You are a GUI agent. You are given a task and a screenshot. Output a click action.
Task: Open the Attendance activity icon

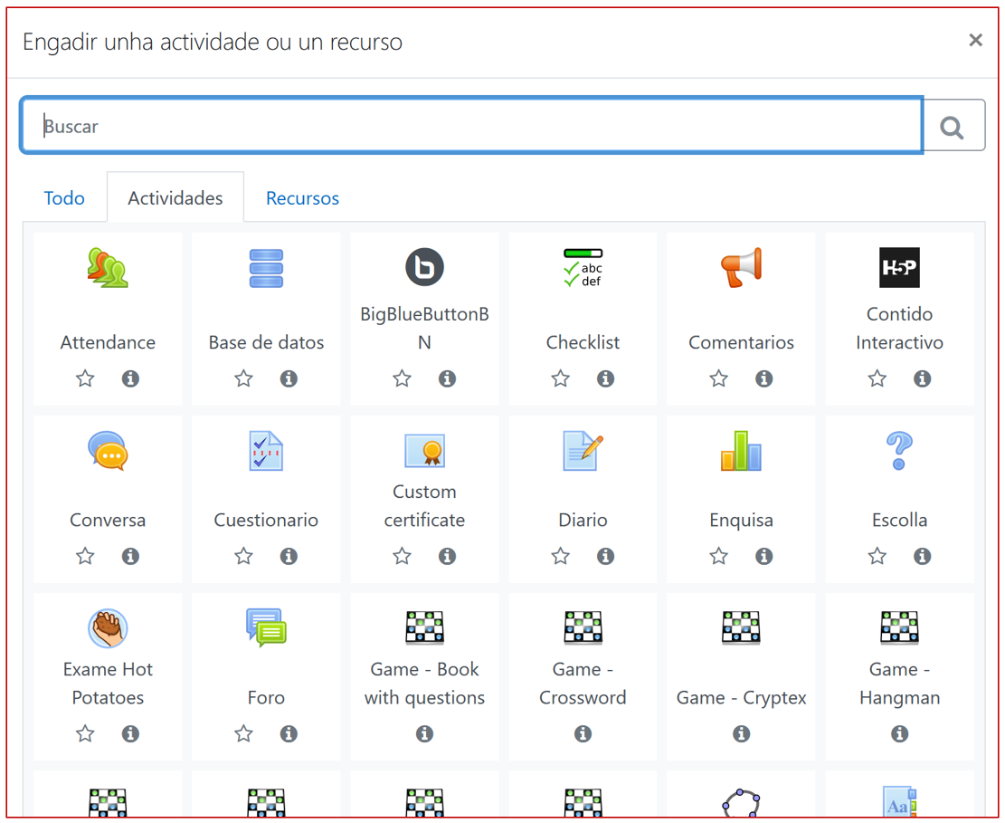[x=108, y=269]
